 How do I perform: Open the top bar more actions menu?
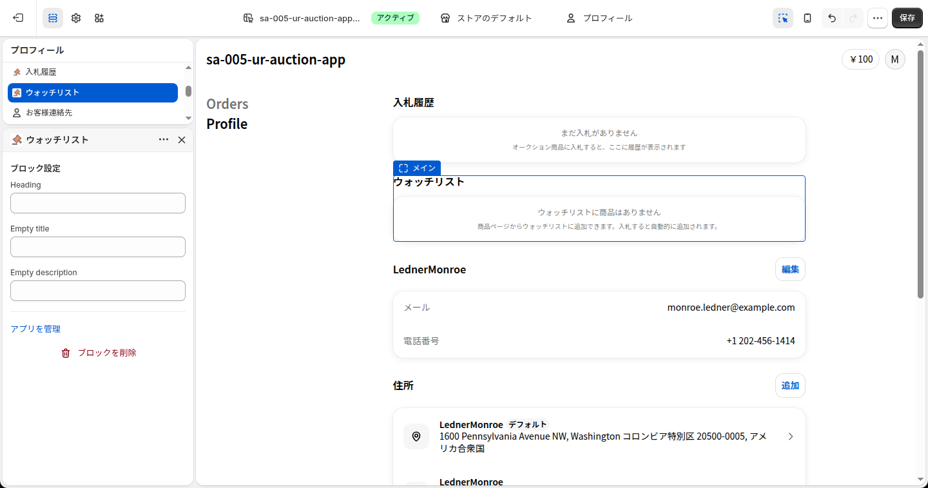tap(877, 18)
